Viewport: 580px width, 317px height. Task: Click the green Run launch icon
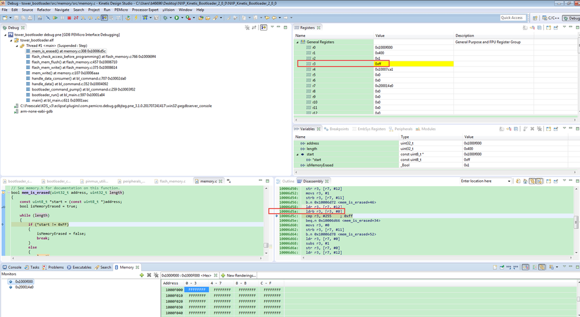pyautogui.click(x=176, y=18)
